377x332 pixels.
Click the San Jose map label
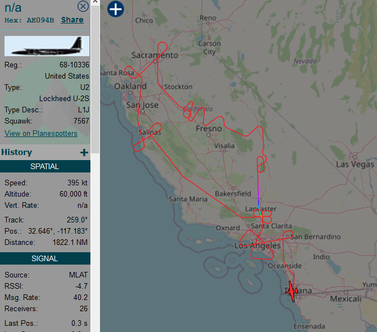pos(142,105)
